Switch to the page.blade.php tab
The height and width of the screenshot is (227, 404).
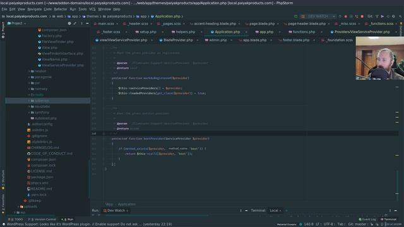[262, 24]
